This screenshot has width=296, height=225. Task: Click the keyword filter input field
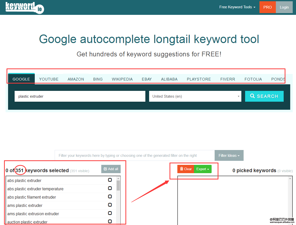tap(135, 155)
